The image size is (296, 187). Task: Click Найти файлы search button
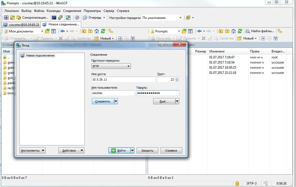[x=260, y=31]
